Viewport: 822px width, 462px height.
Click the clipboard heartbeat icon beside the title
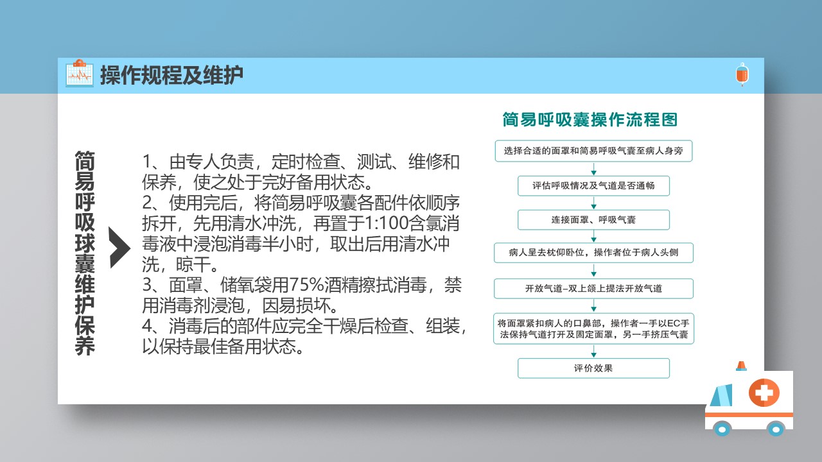coord(80,74)
